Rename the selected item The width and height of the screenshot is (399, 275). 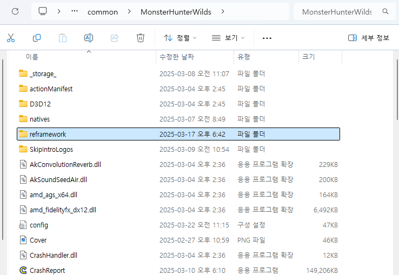click(x=89, y=38)
